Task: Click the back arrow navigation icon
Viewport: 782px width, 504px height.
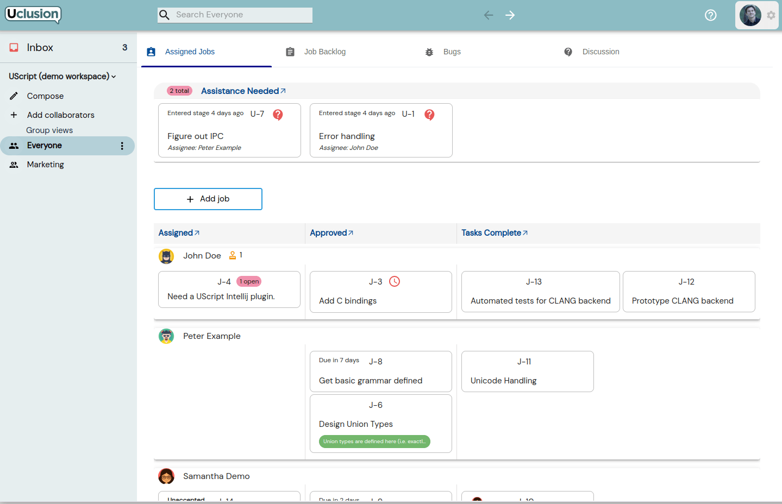Action: (488, 15)
